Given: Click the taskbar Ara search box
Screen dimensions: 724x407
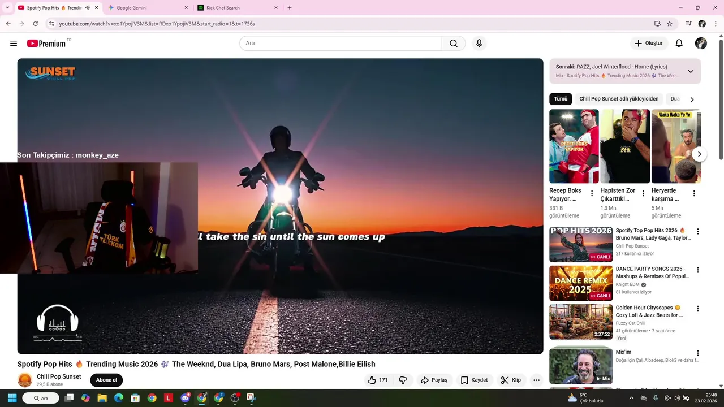Looking at the screenshot, I should click(41, 398).
